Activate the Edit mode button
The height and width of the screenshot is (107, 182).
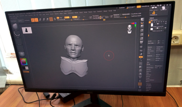[33, 20]
